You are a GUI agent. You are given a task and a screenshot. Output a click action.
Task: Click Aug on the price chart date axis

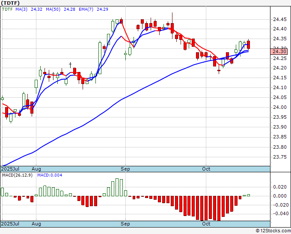point(36,169)
